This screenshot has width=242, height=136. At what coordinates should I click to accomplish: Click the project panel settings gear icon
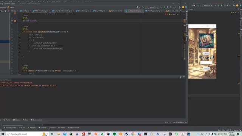pyautogui.click(x=5, y=11)
